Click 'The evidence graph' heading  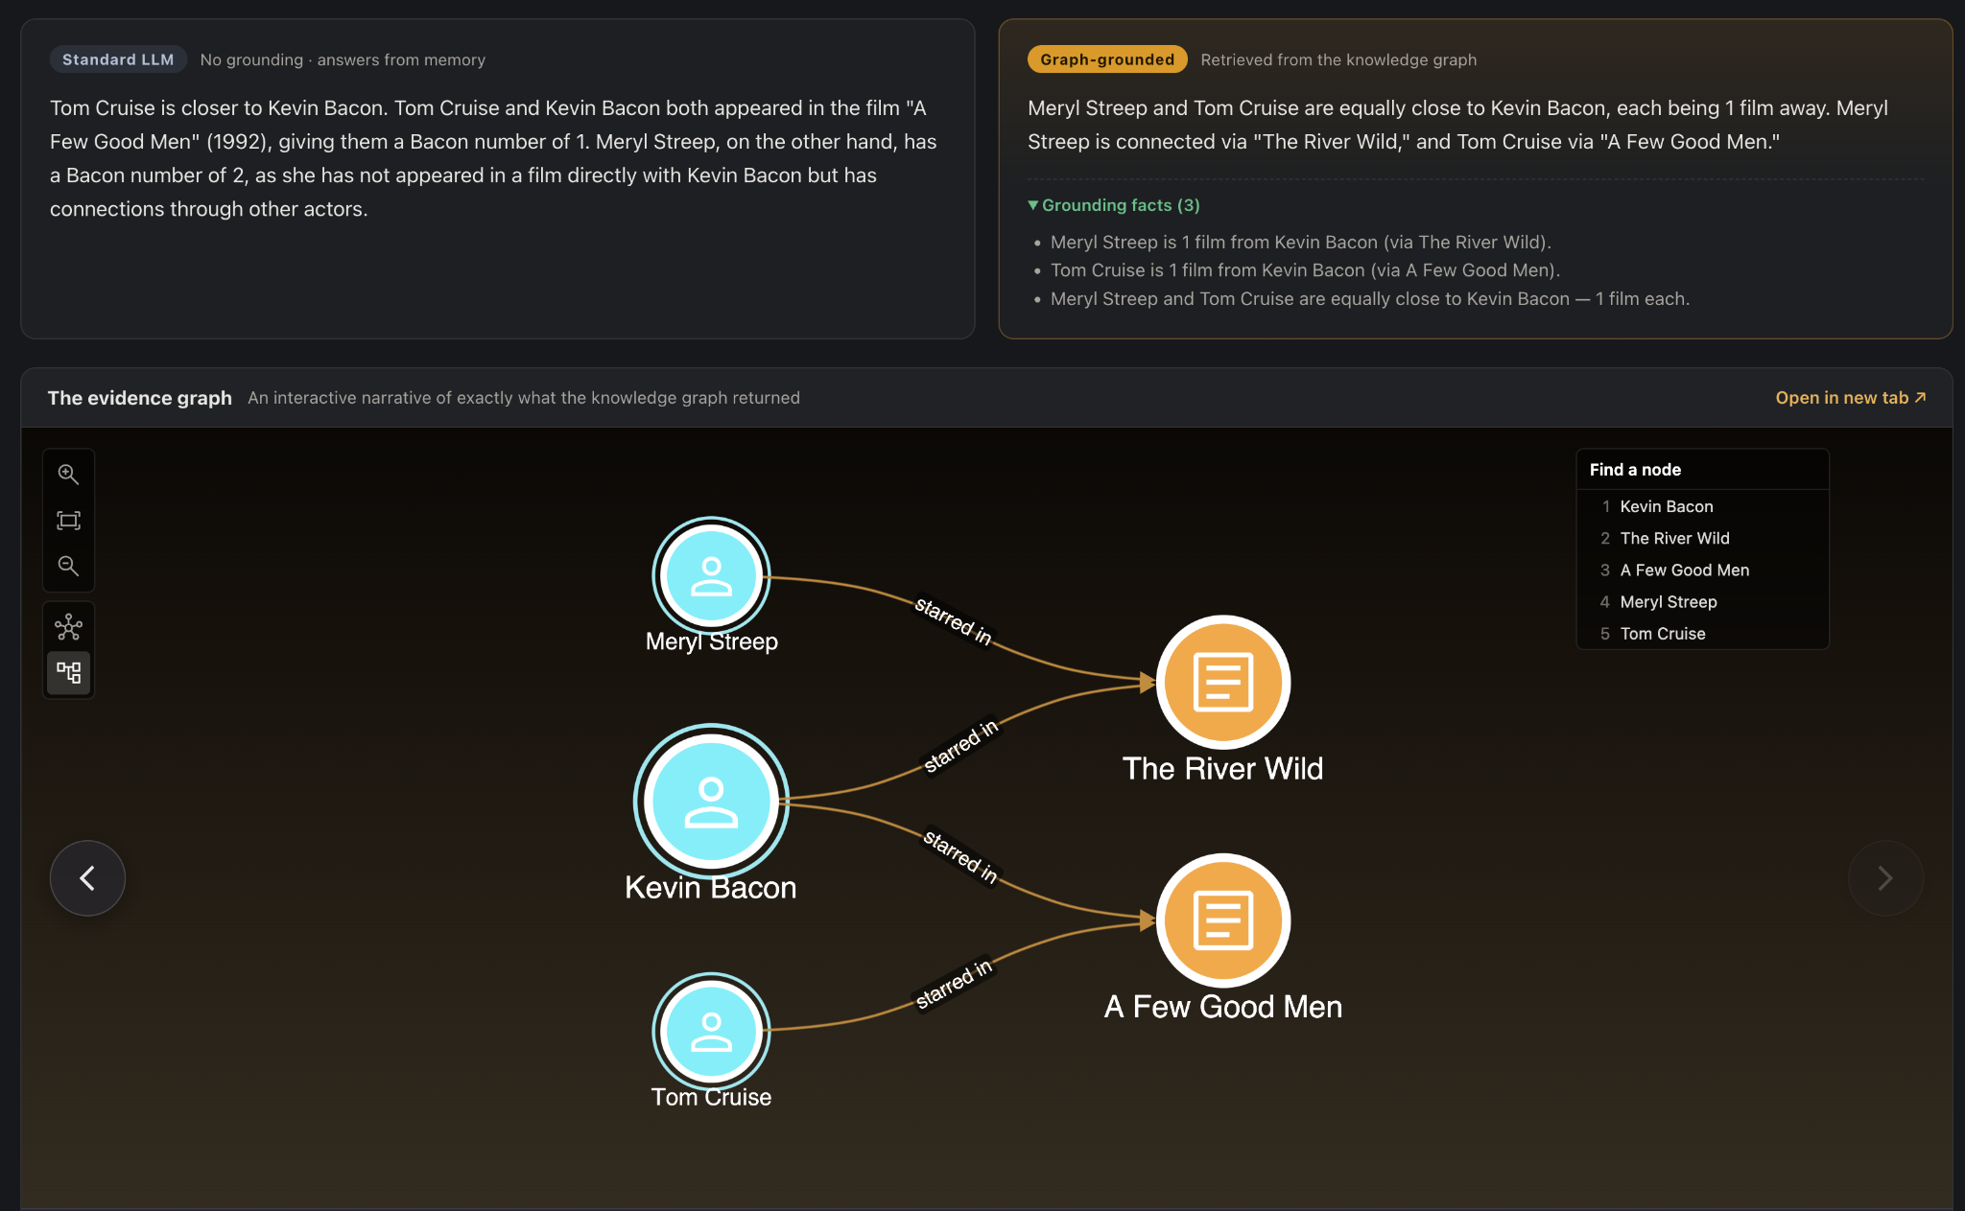(140, 398)
